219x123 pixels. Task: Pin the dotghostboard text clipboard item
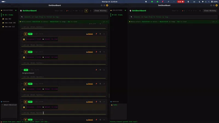click(96, 70)
